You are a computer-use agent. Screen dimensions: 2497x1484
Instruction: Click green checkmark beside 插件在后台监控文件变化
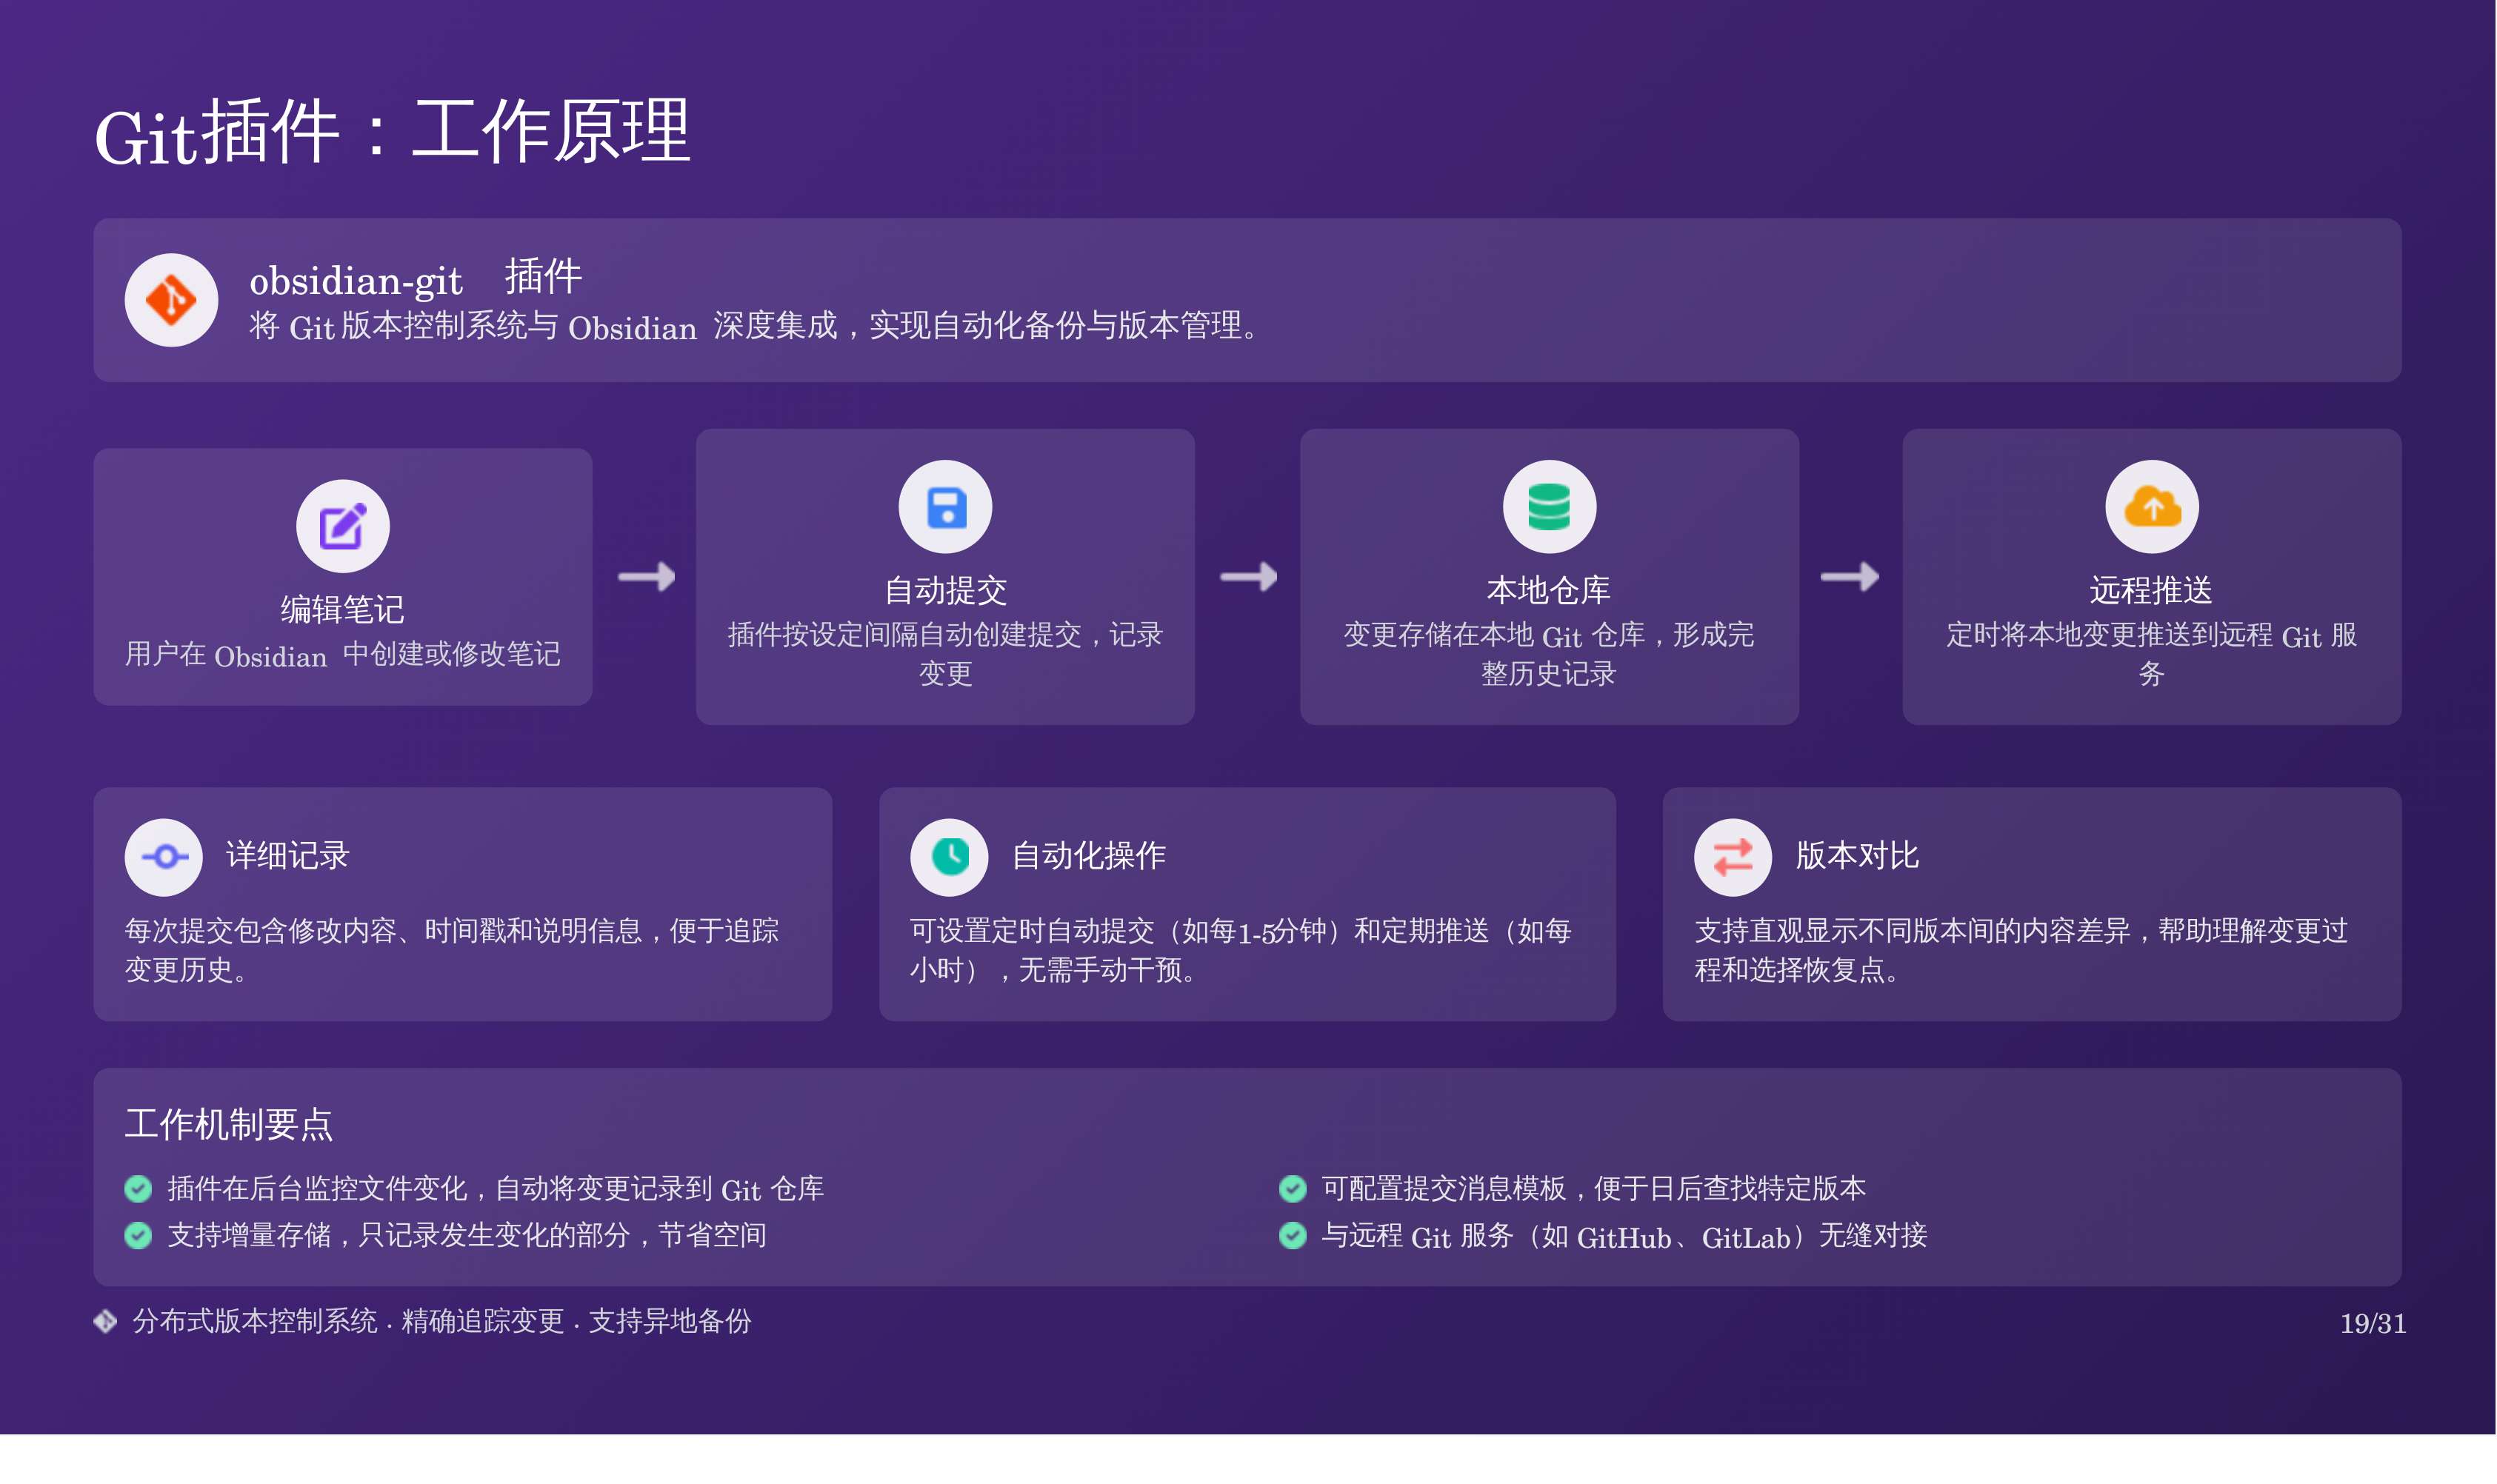pos(138,1188)
